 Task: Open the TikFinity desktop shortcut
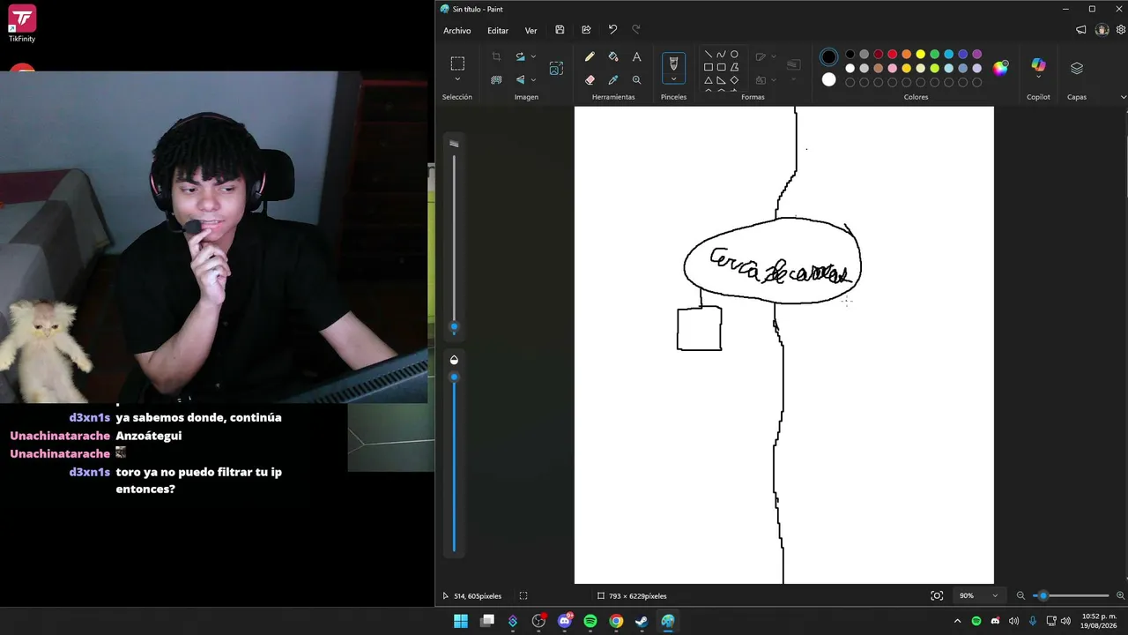tap(22, 23)
